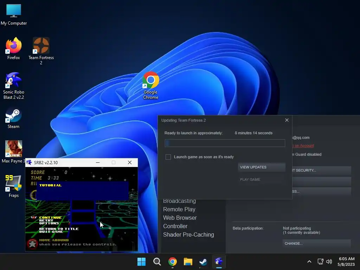Open the Remote Play settings tab
Viewport: 360px width, 270px height.
179,210
